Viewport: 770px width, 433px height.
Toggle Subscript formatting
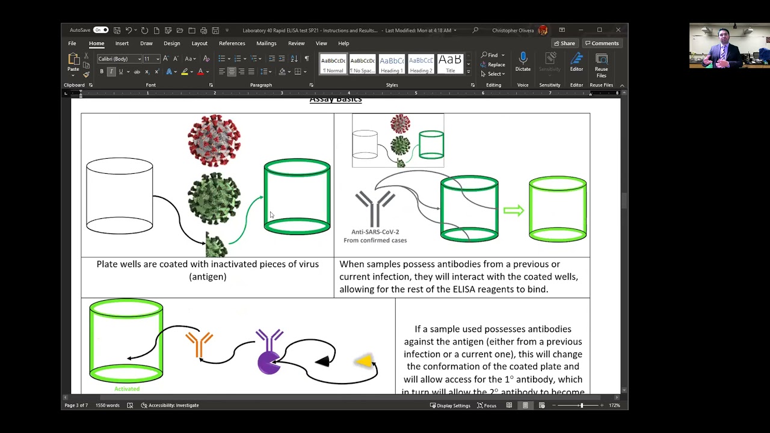[x=147, y=72]
